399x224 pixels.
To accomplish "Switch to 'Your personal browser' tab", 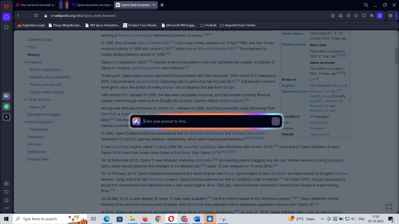I will tap(35, 5).
